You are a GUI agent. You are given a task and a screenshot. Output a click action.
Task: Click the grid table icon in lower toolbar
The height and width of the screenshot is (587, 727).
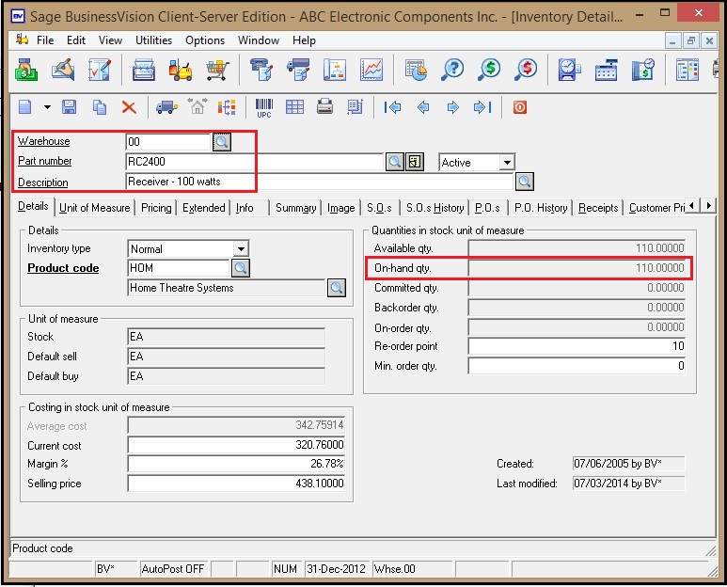point(295,107)
